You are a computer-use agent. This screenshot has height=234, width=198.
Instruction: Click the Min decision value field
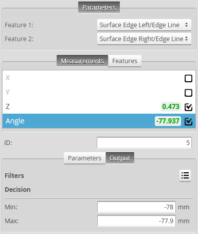(x=136, y=207)
